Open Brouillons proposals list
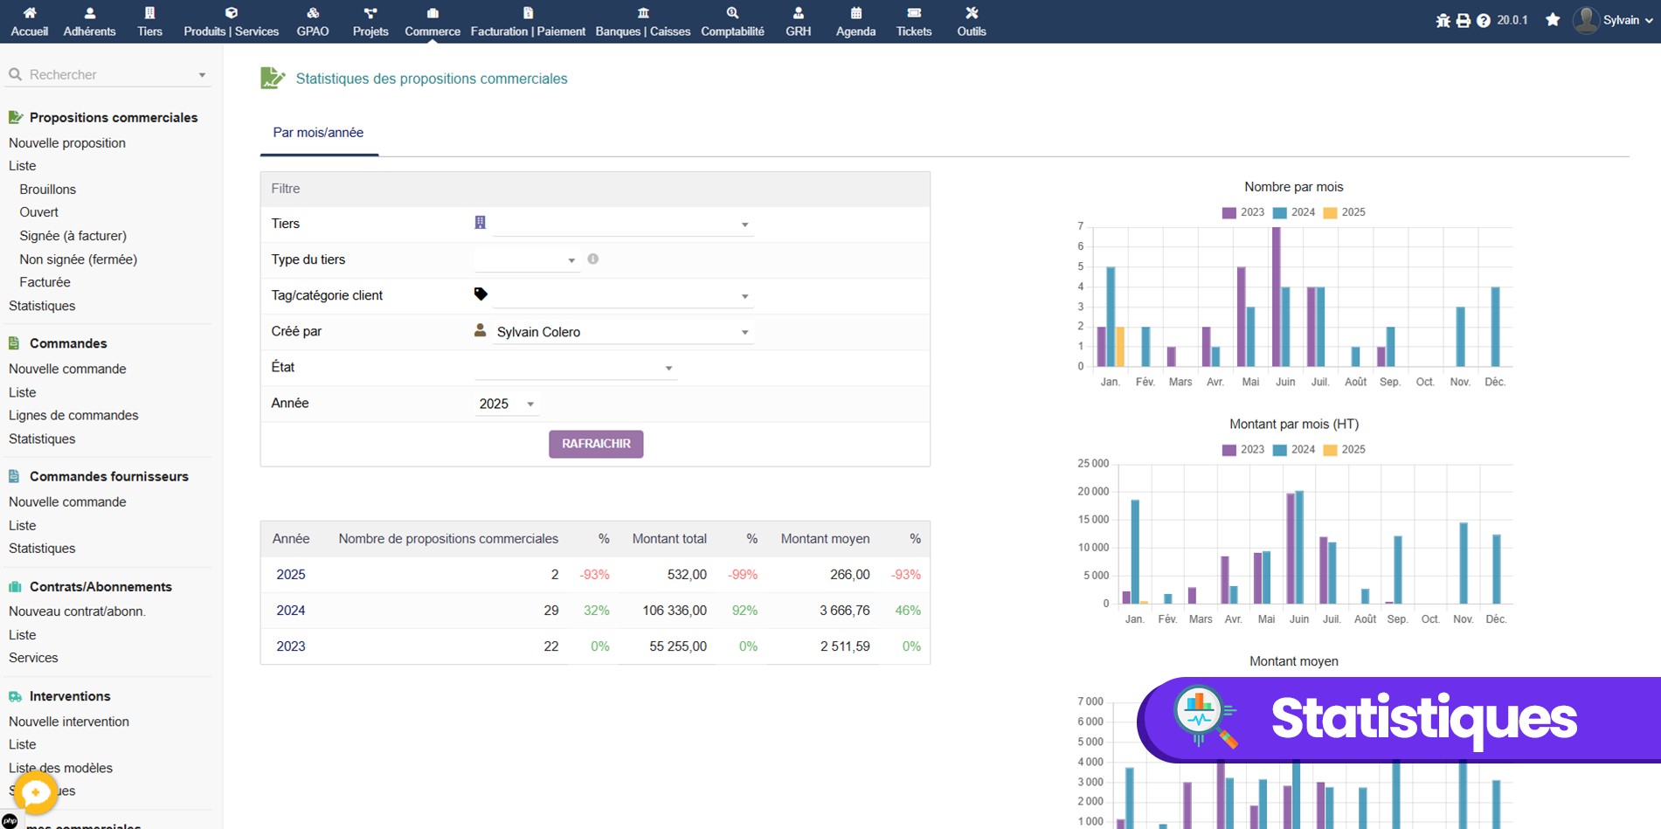 click(x=48, y=190)
